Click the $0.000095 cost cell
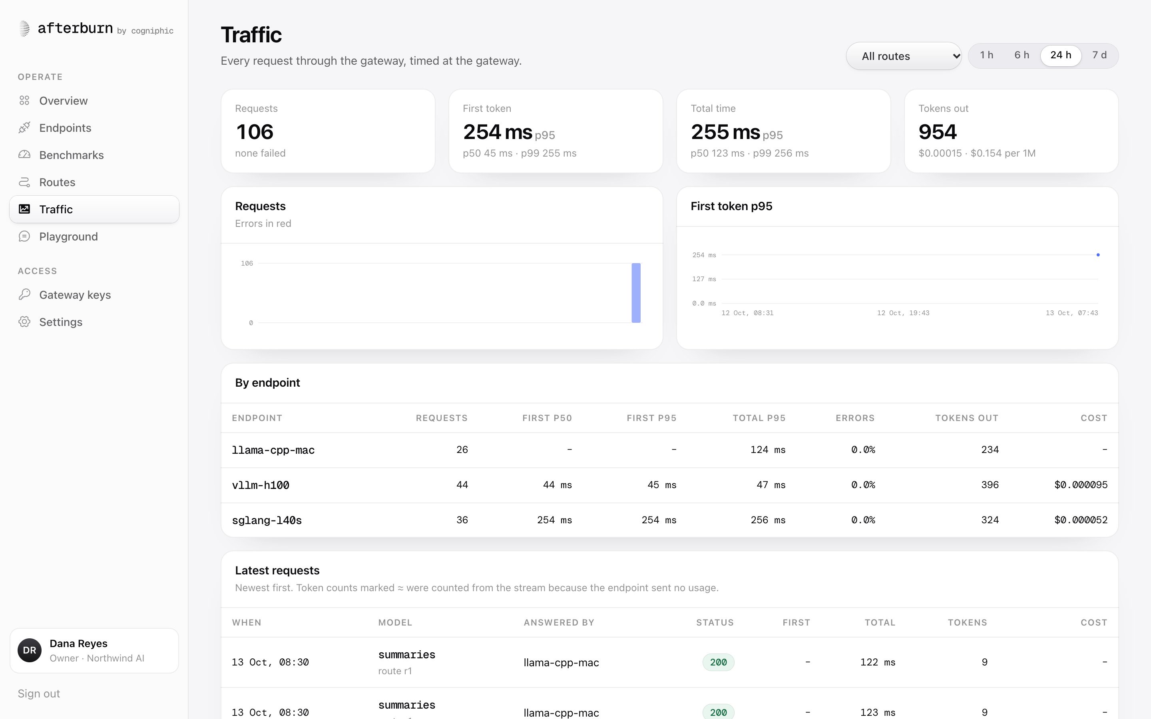1151x719 pixels. (x=1081, y=485)
